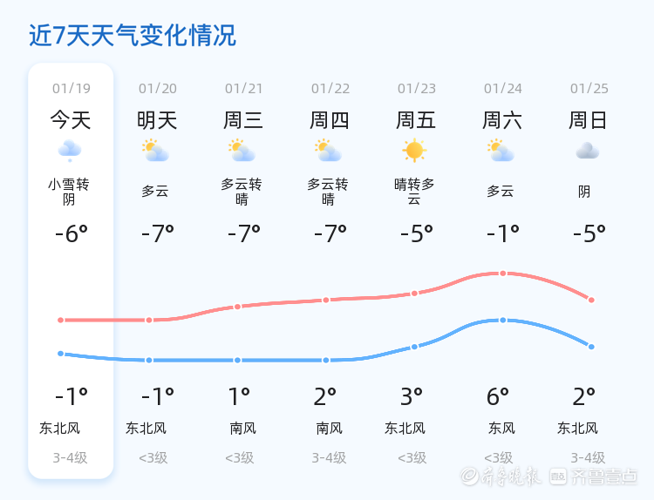Click the high-temperature point for 周六
654x500 pixels.
tap(503, 274)
